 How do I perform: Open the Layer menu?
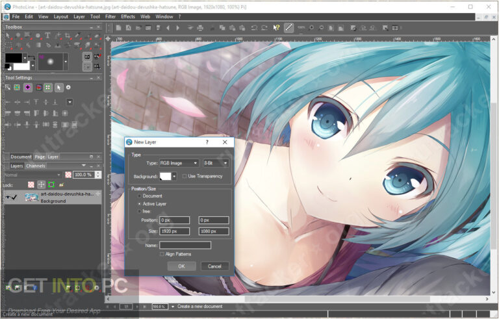(x=79, y=16)
